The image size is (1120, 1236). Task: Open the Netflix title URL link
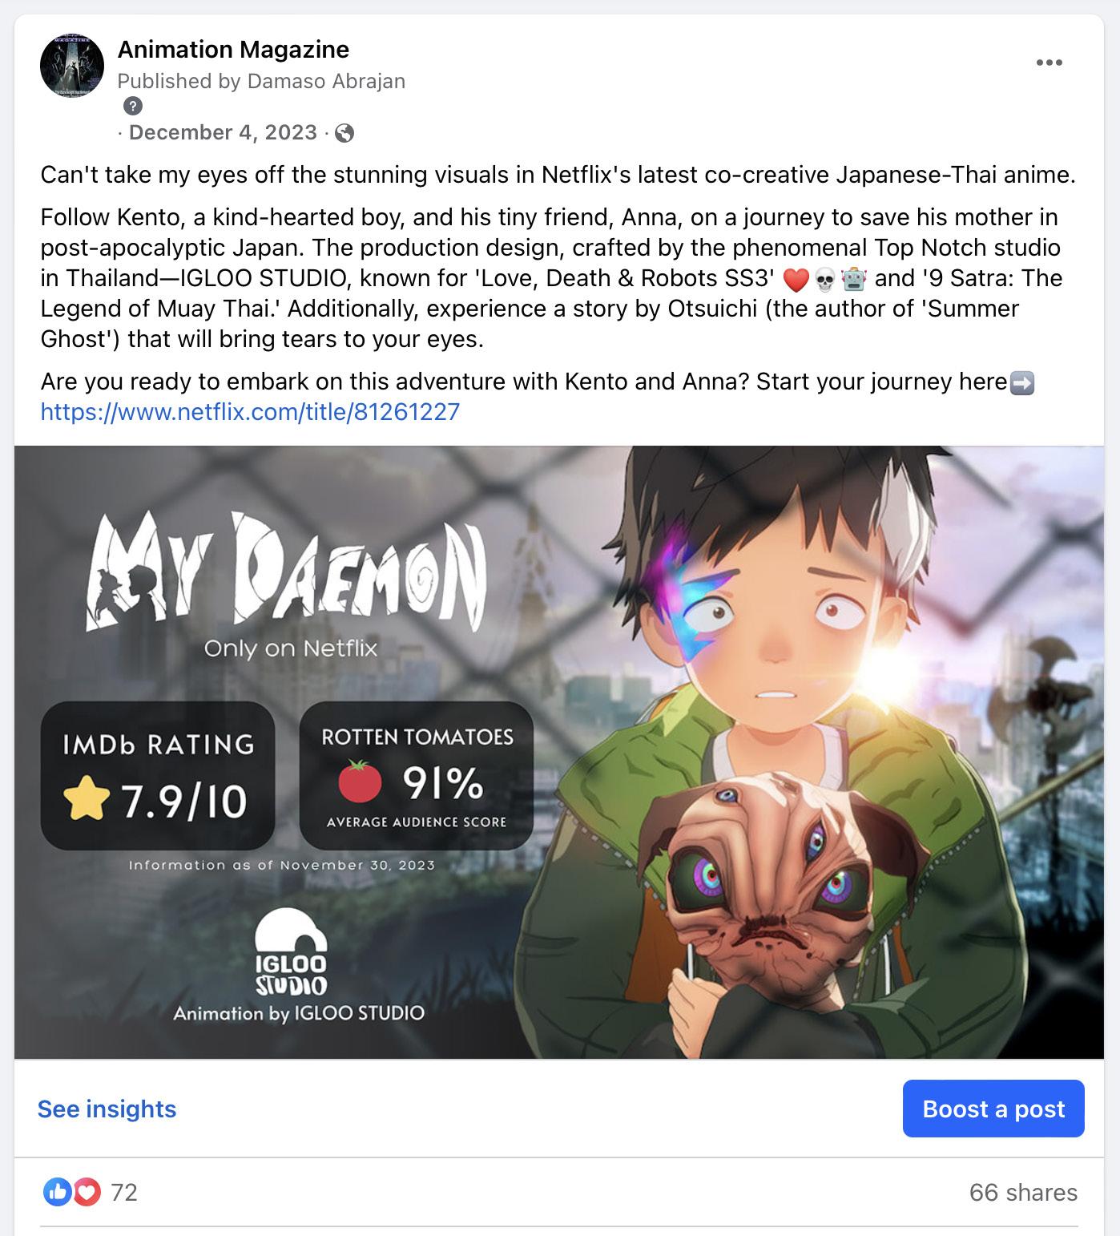(x=250, y=412)
